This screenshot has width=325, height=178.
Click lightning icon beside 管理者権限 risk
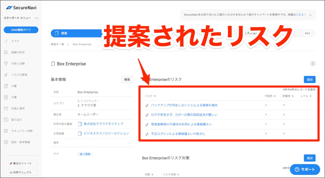pos(147,125)
